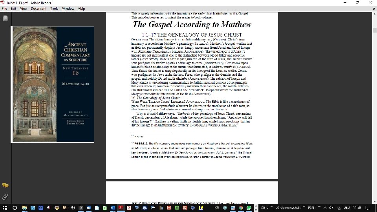
Task: Open the File menu
Action: 5,8
